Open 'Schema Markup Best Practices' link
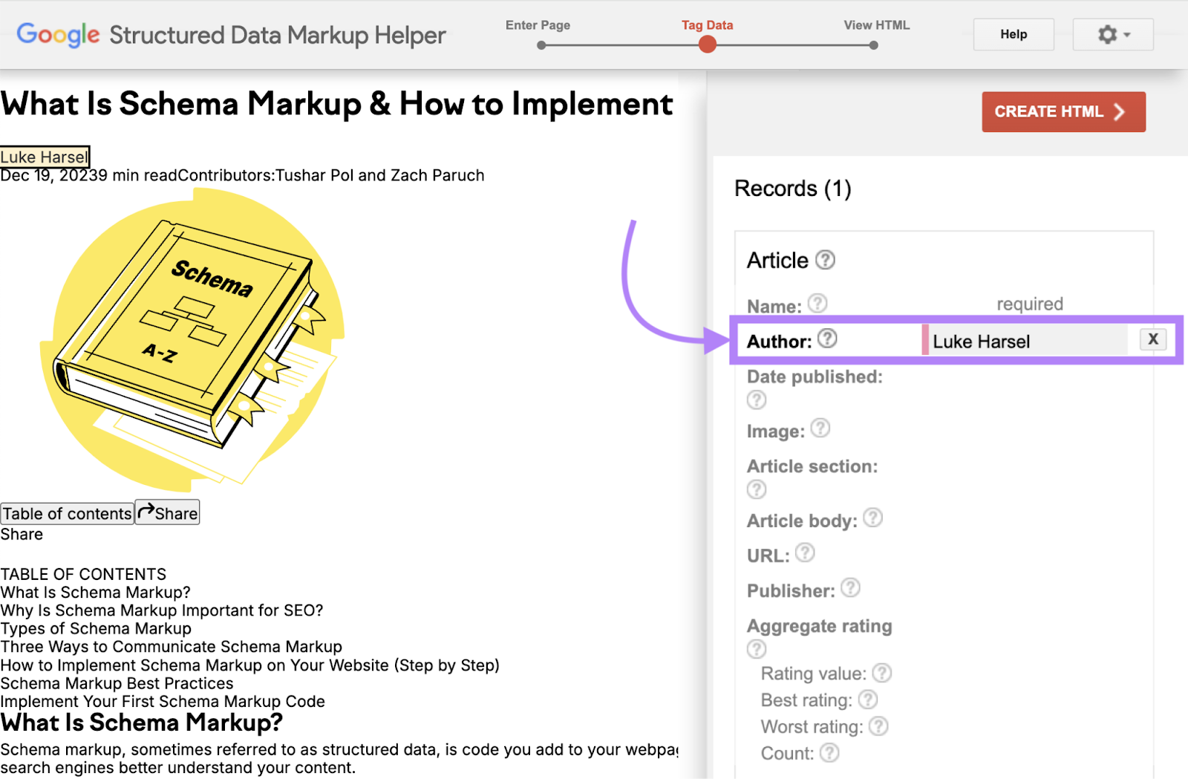The height and width of the screenshot is (779, 1188). point(117,682)
